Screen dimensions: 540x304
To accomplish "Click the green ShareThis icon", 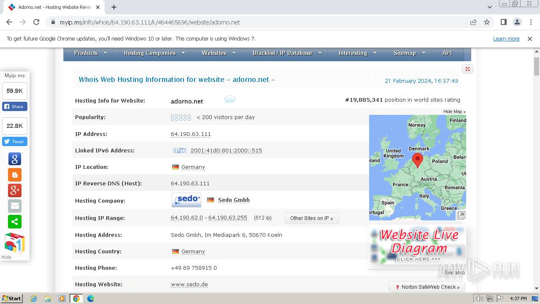I will click(x=15, y=221).
